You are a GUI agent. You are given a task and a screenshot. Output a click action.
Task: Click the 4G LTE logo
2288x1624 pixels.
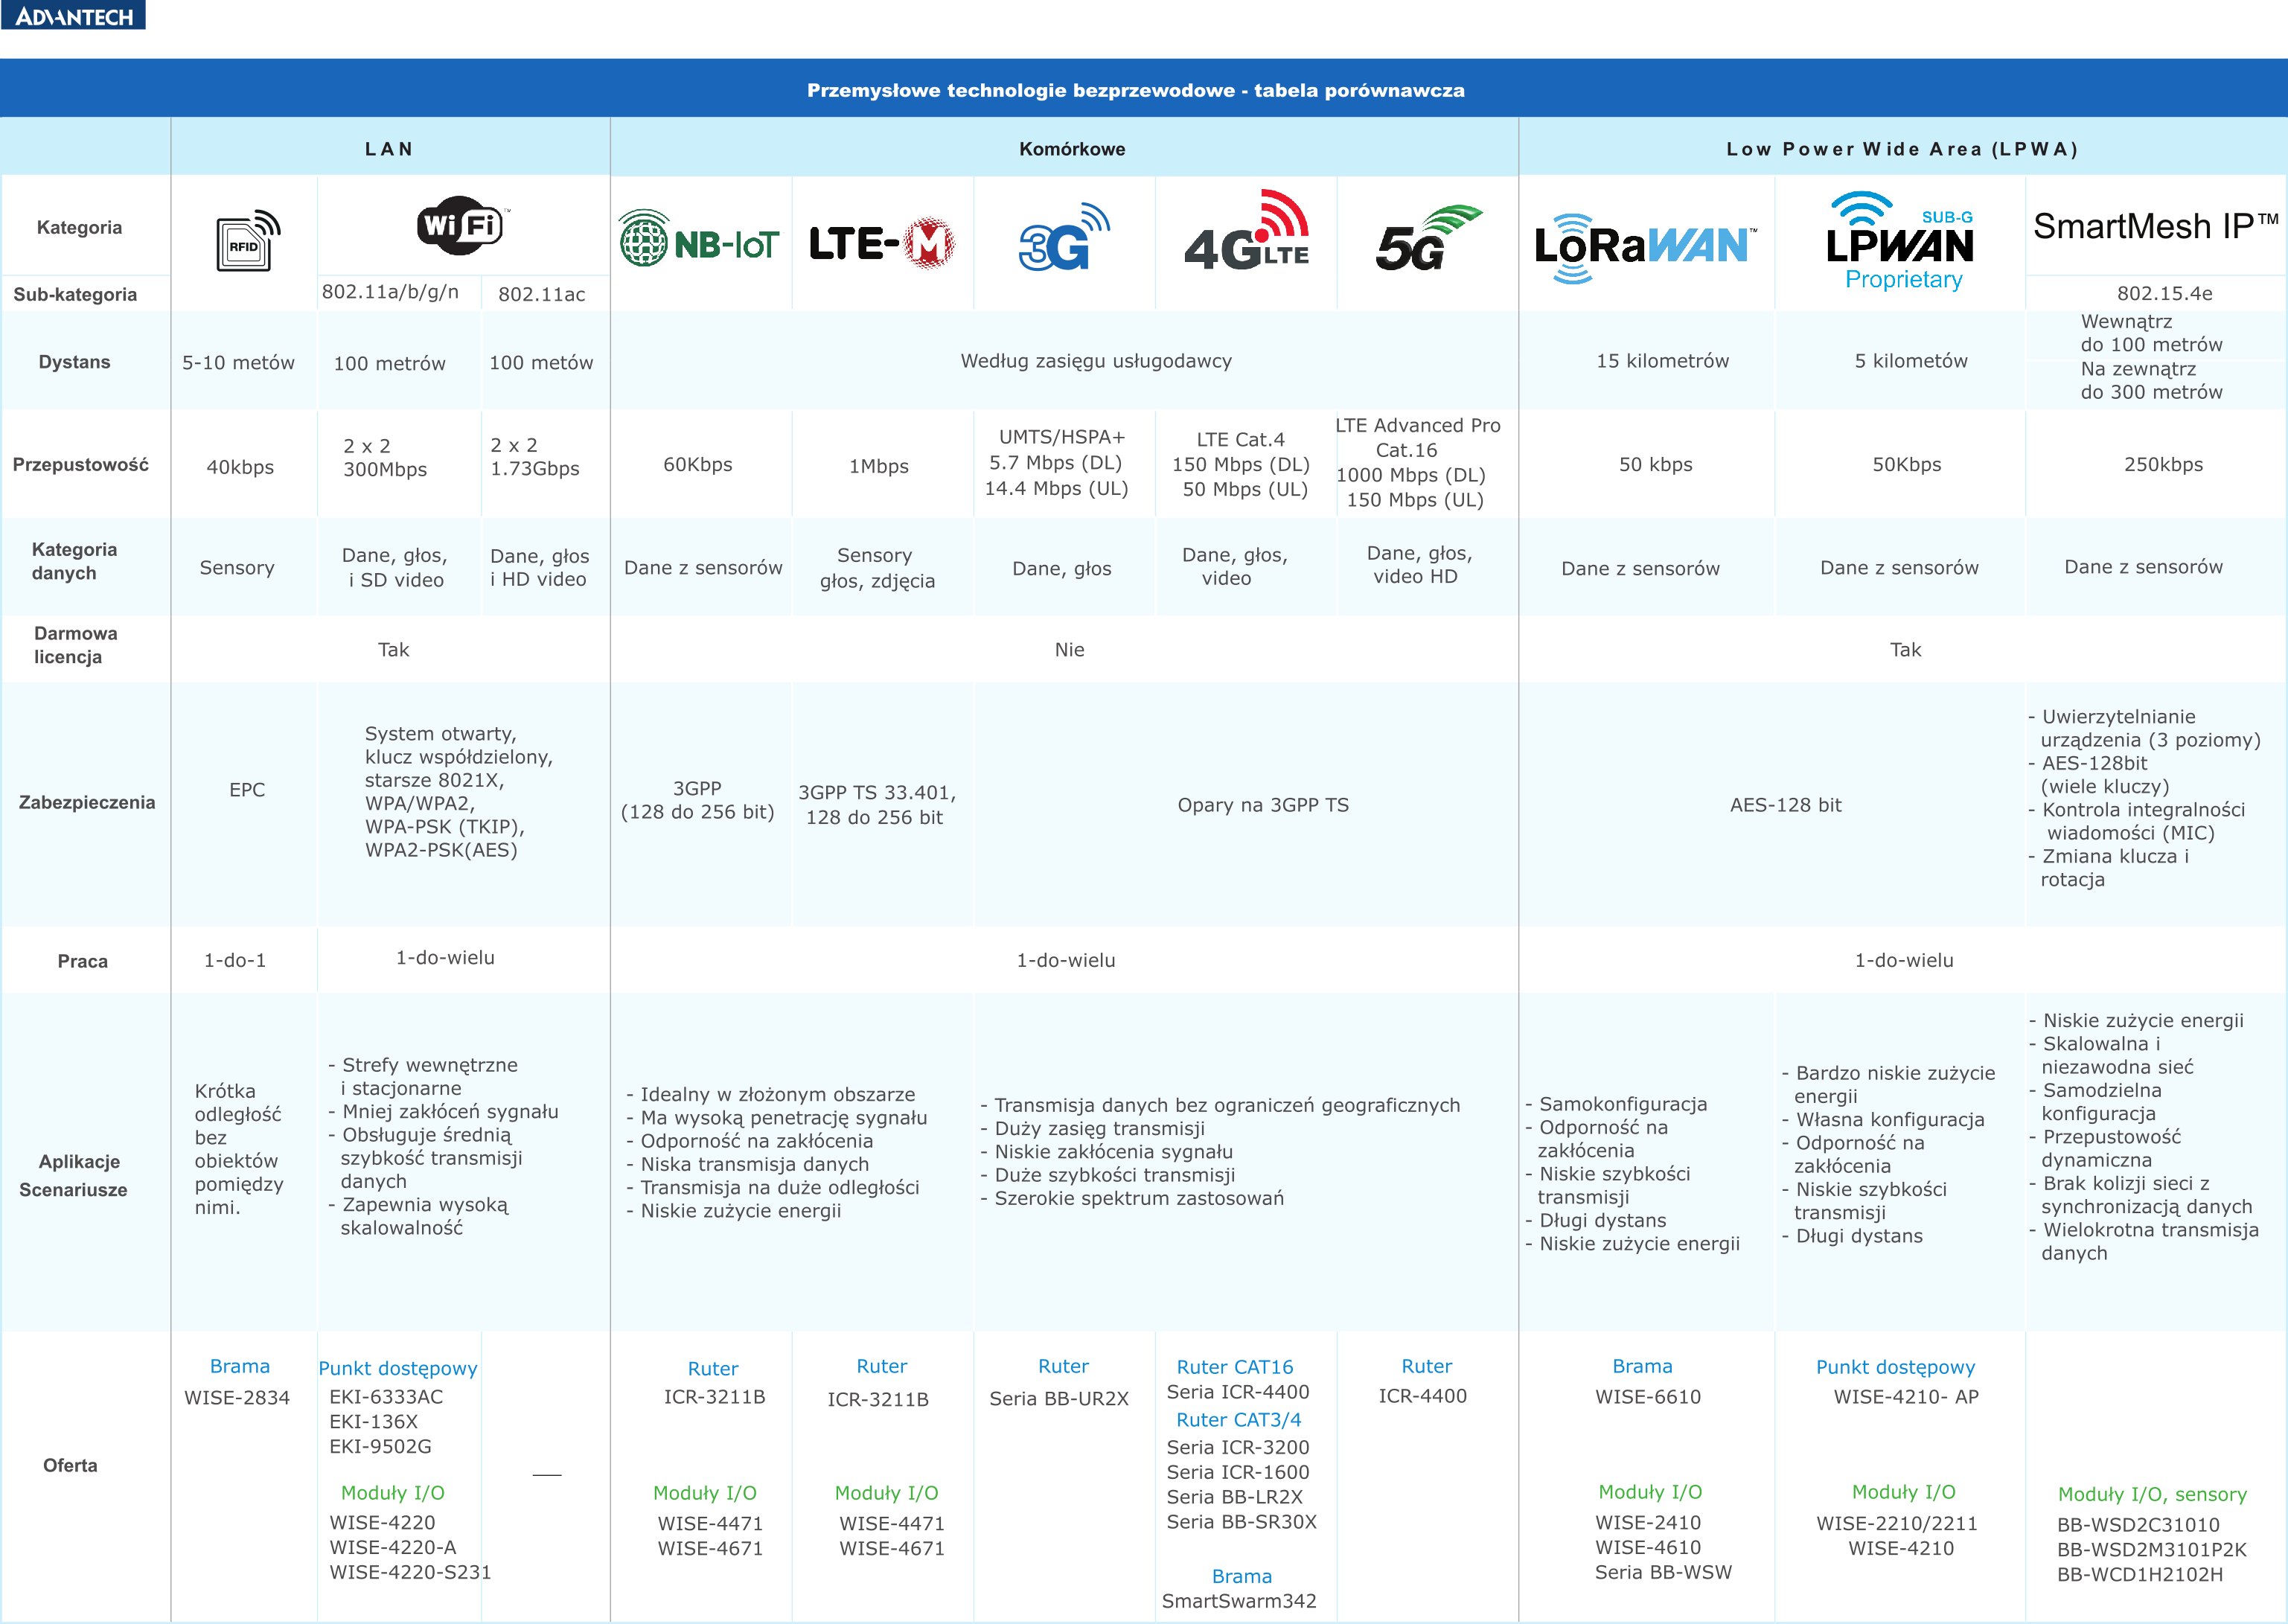(x=1246, y=230)
